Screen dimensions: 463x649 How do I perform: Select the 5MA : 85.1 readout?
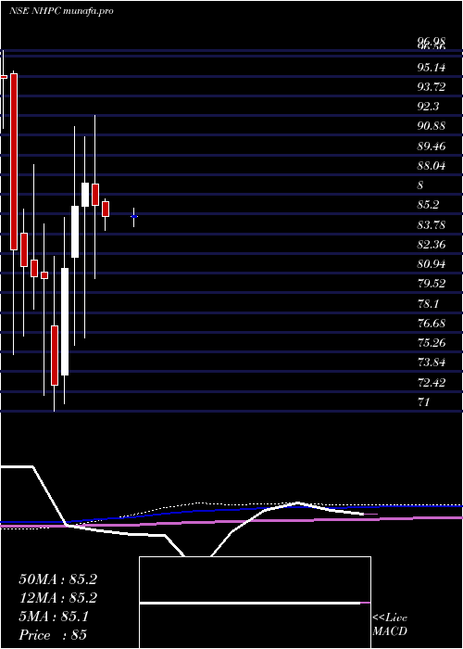click(54, 617)
